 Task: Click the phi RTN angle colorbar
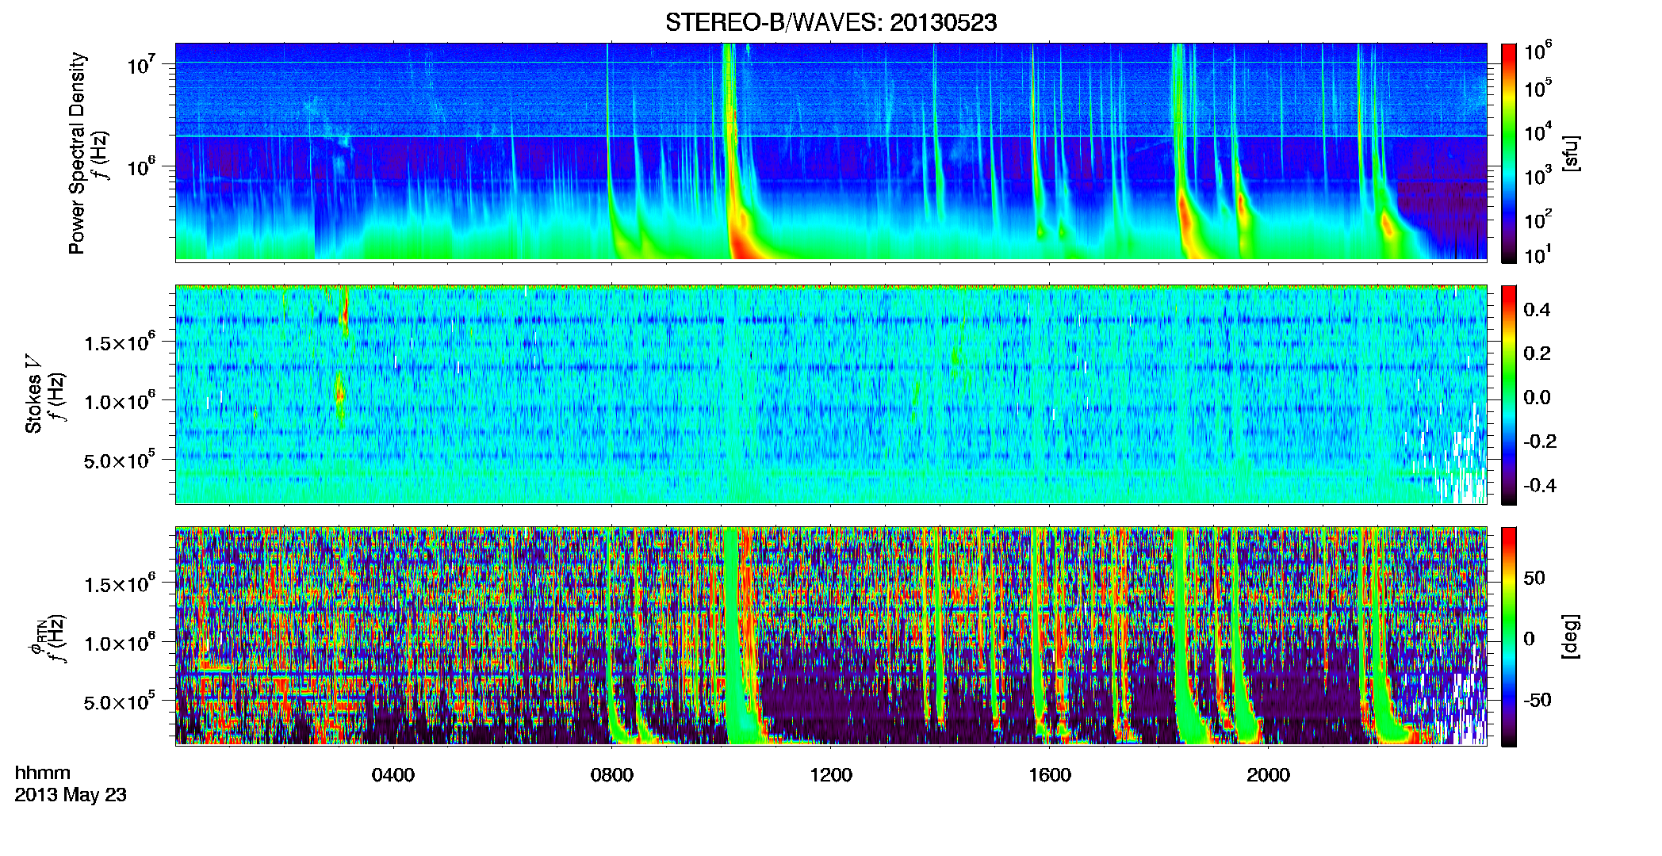tap(1509, 636)
